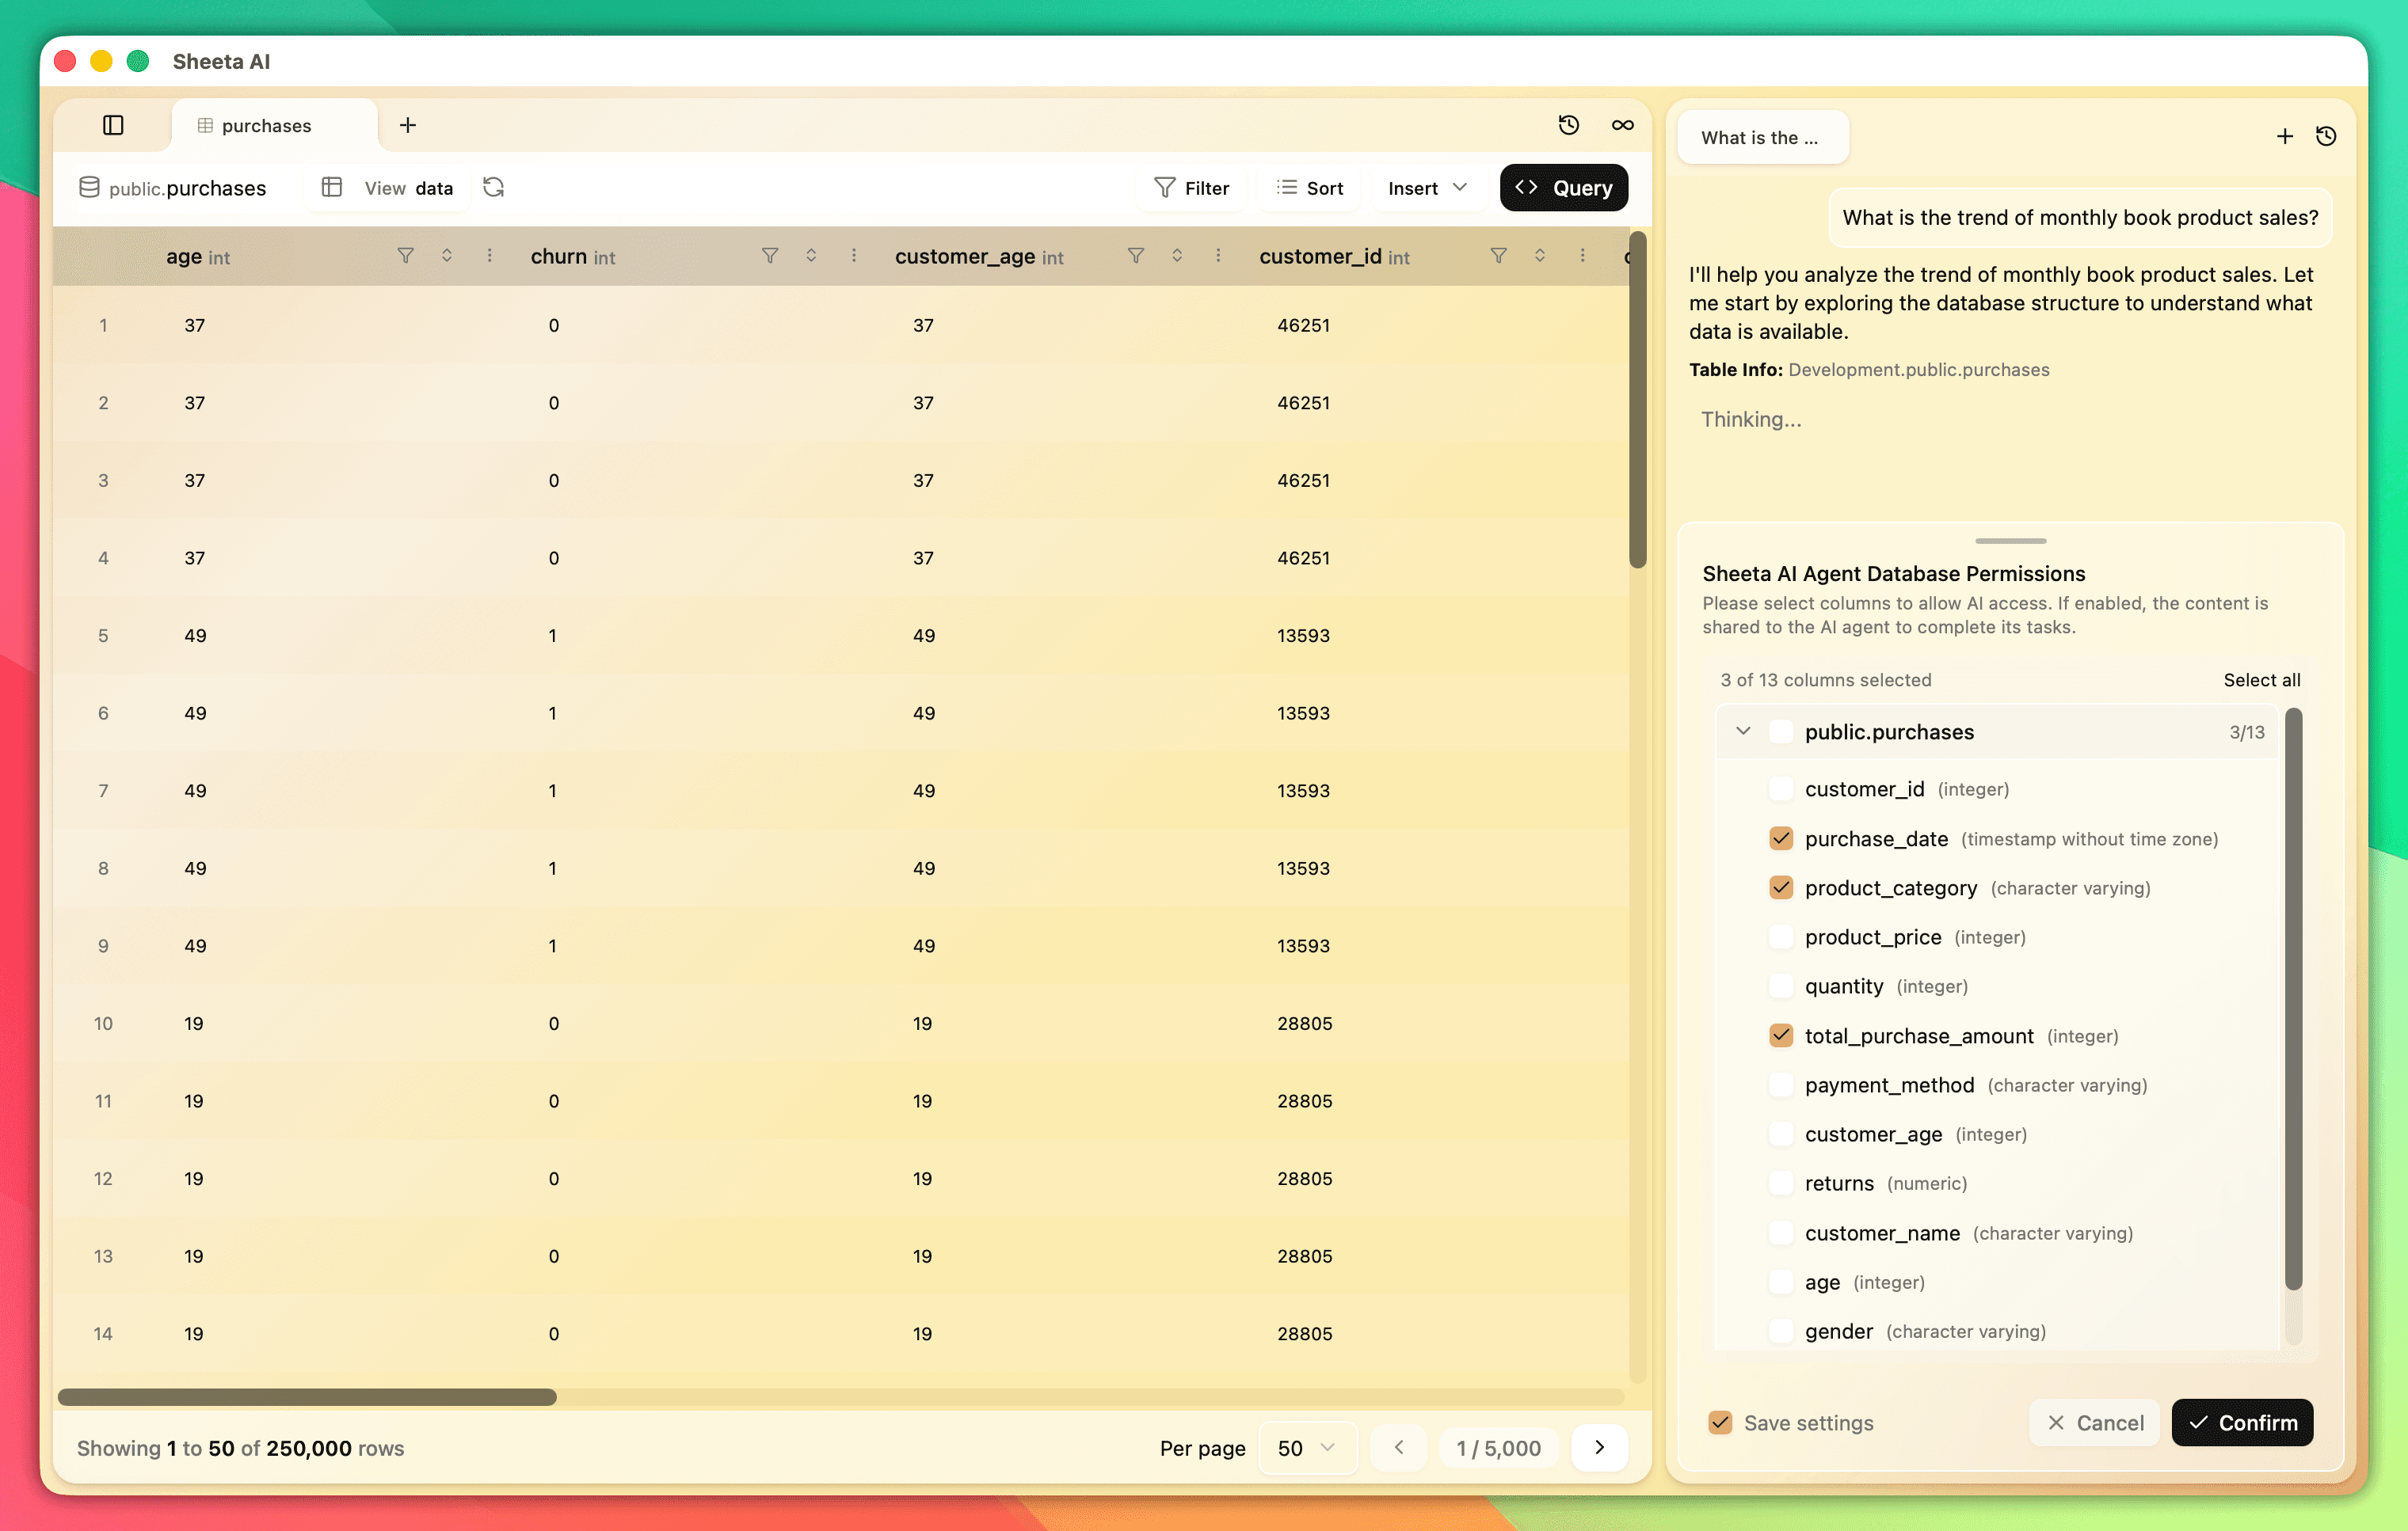This screenshot has width=2408, height=1531.
Task: Go to the next results page
Action: coord(1599,1447)
